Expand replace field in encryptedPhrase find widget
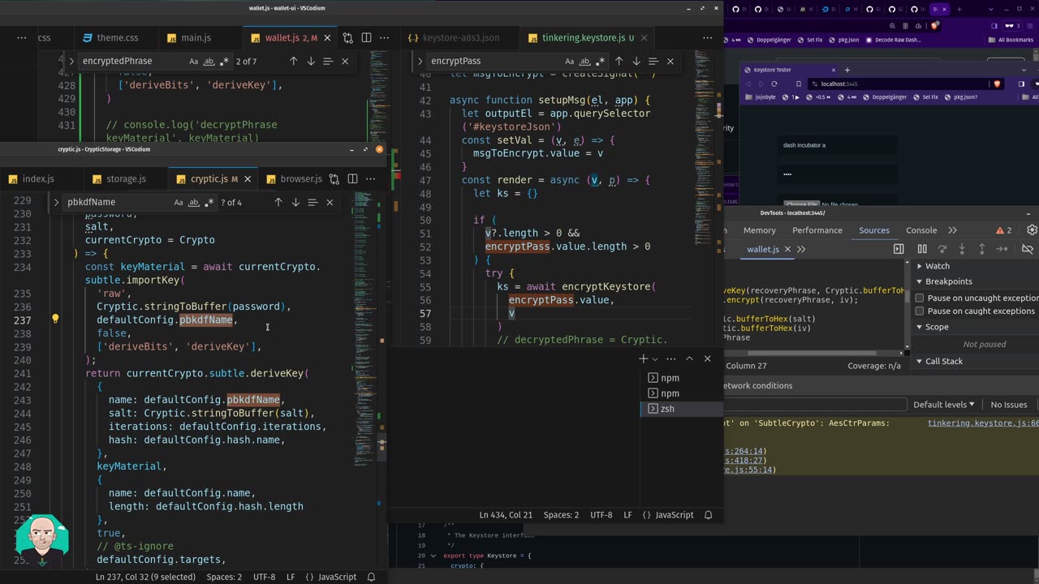 tap(71, 61)
